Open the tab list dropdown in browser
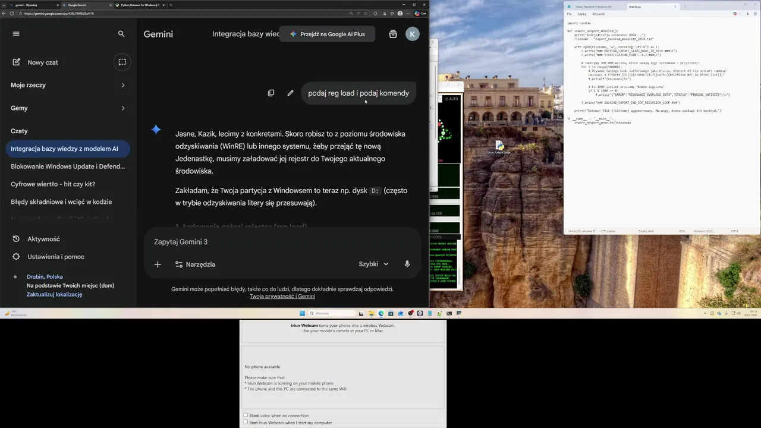This screenshot has height=428, width=761. click(x=2, y=5)
